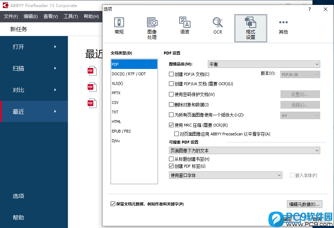This screenshot has height=228, width=334.
Task: Uncheck 创建 PDF 标签 checkbox
Action: tap(171, 166)
